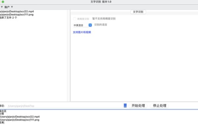
Task: Click the 暂不支持高精度识别 notice text
Action: 104,19
